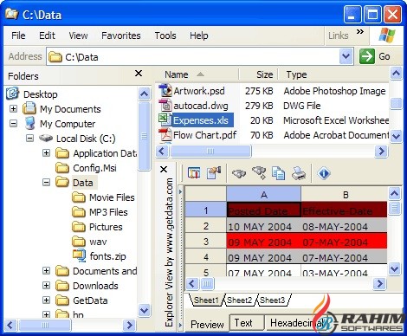Click the PDF icon beside Flow Chart.pdf
407x336 pixels.
(x=165, y=135)
